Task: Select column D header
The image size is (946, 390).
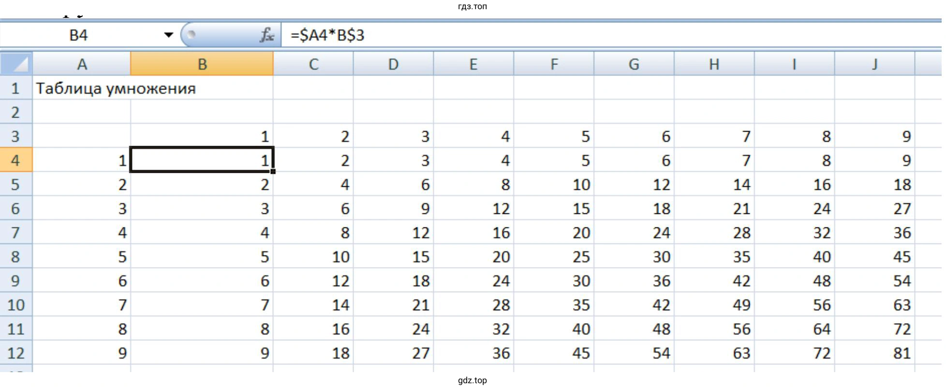Action: (x=393, y=64)
